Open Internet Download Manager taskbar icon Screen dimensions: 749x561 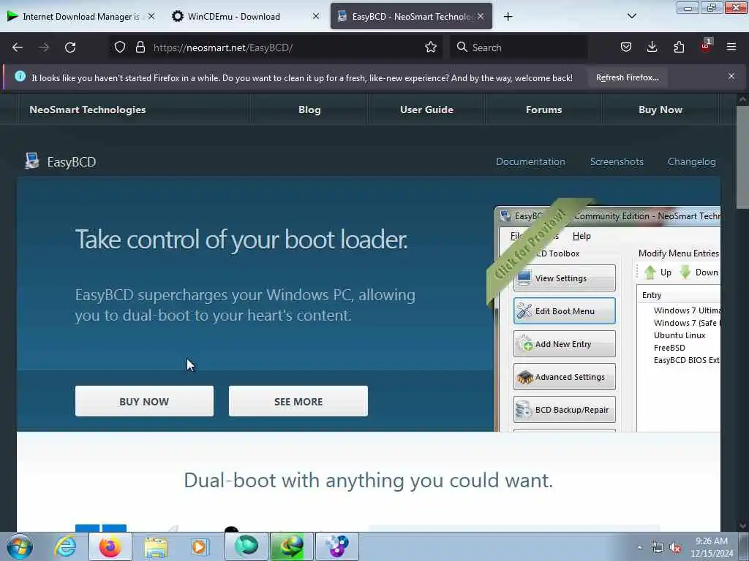tap(292, 546)
